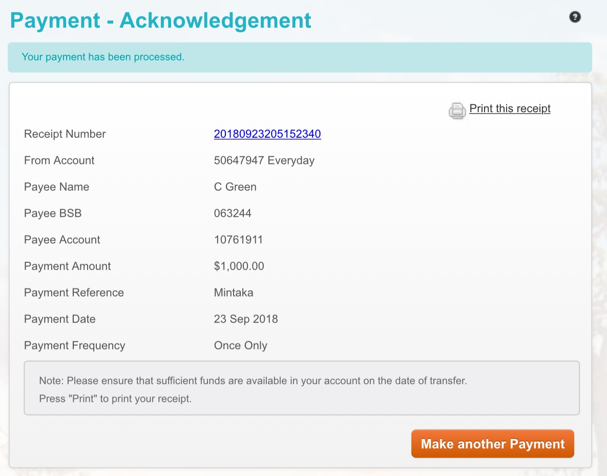The image size is (607, 476).
Task: Click the Payment - Acknowledgement heading
Action: tap(160, 20)
